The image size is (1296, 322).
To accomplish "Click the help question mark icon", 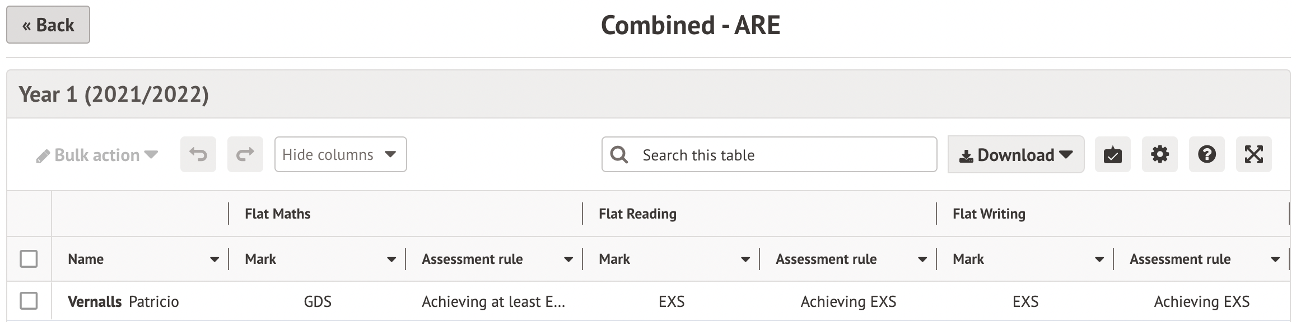I will (x=1206, y=154).
